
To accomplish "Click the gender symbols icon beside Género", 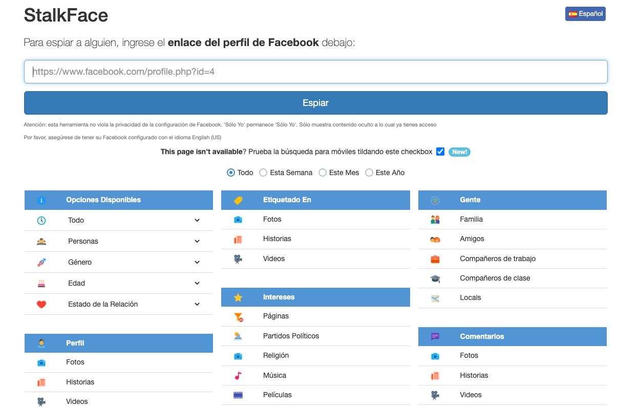I will 41,263.
